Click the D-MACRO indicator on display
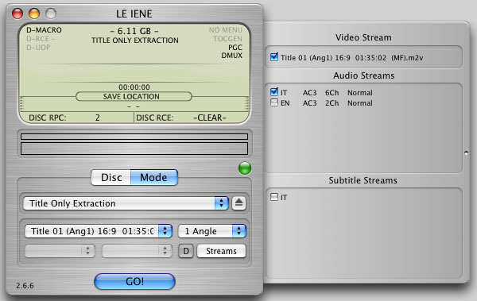Viewport: 477px width, 301px height. (44, 30)
